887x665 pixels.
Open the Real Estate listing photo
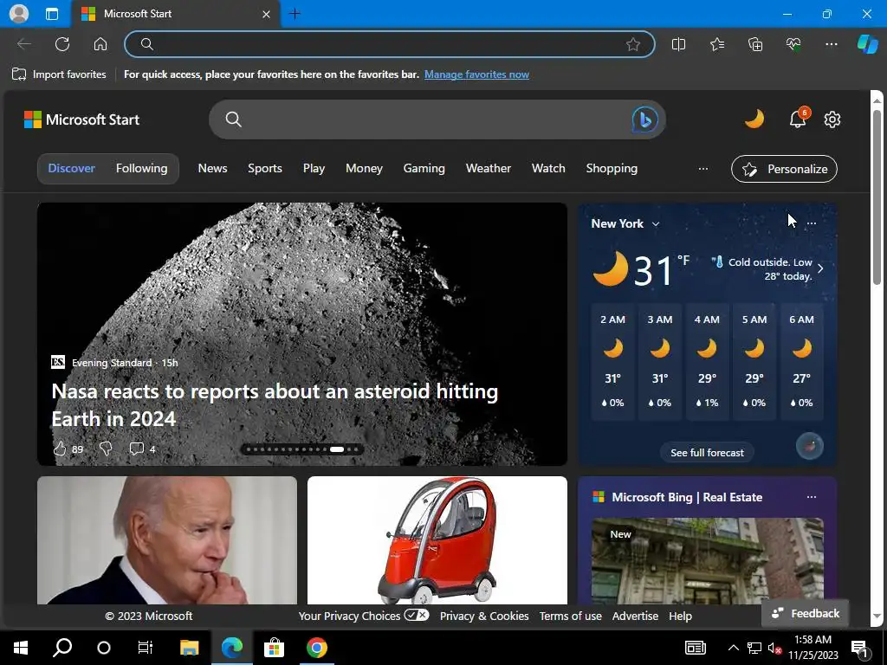point(707,561)
